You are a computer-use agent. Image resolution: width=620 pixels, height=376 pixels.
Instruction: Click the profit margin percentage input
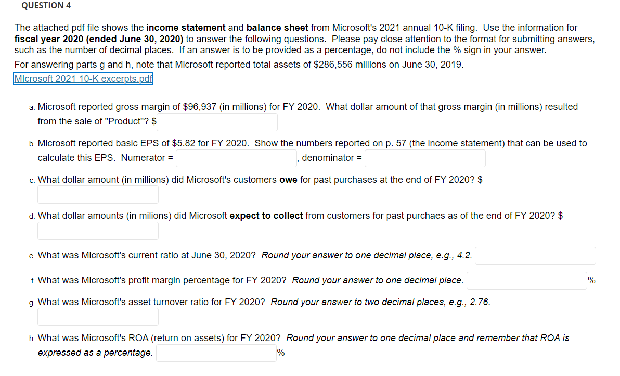click(526, 280)
